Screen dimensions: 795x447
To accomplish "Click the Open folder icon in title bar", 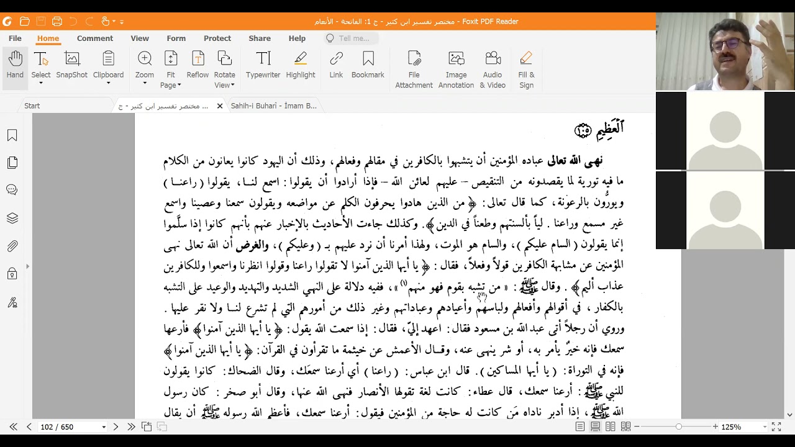I will [25, 21].
